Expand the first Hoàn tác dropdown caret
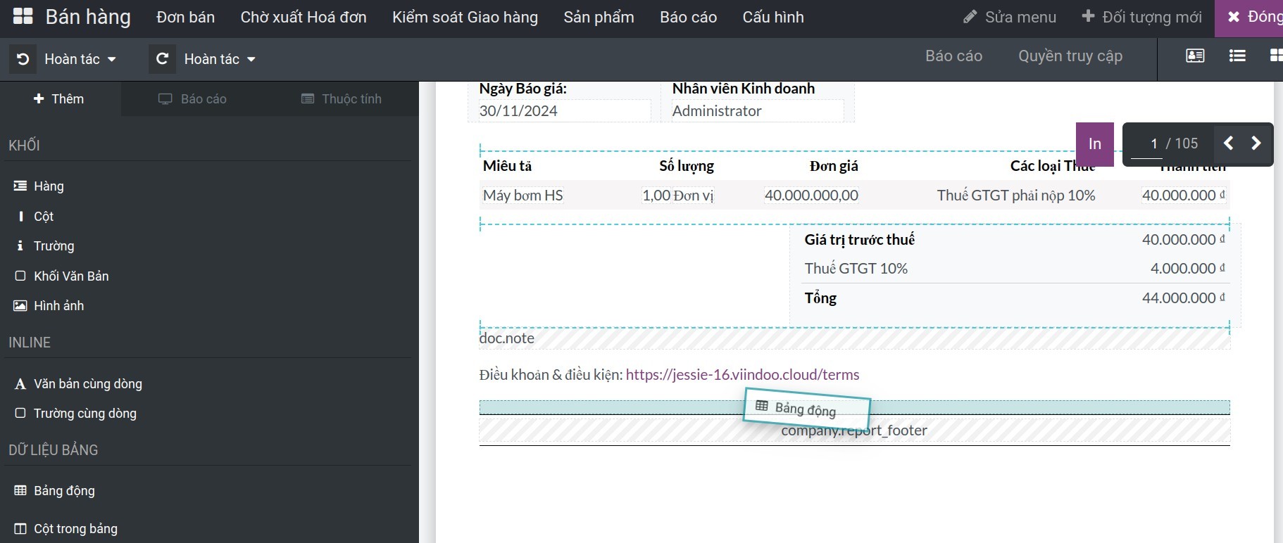 112,60
